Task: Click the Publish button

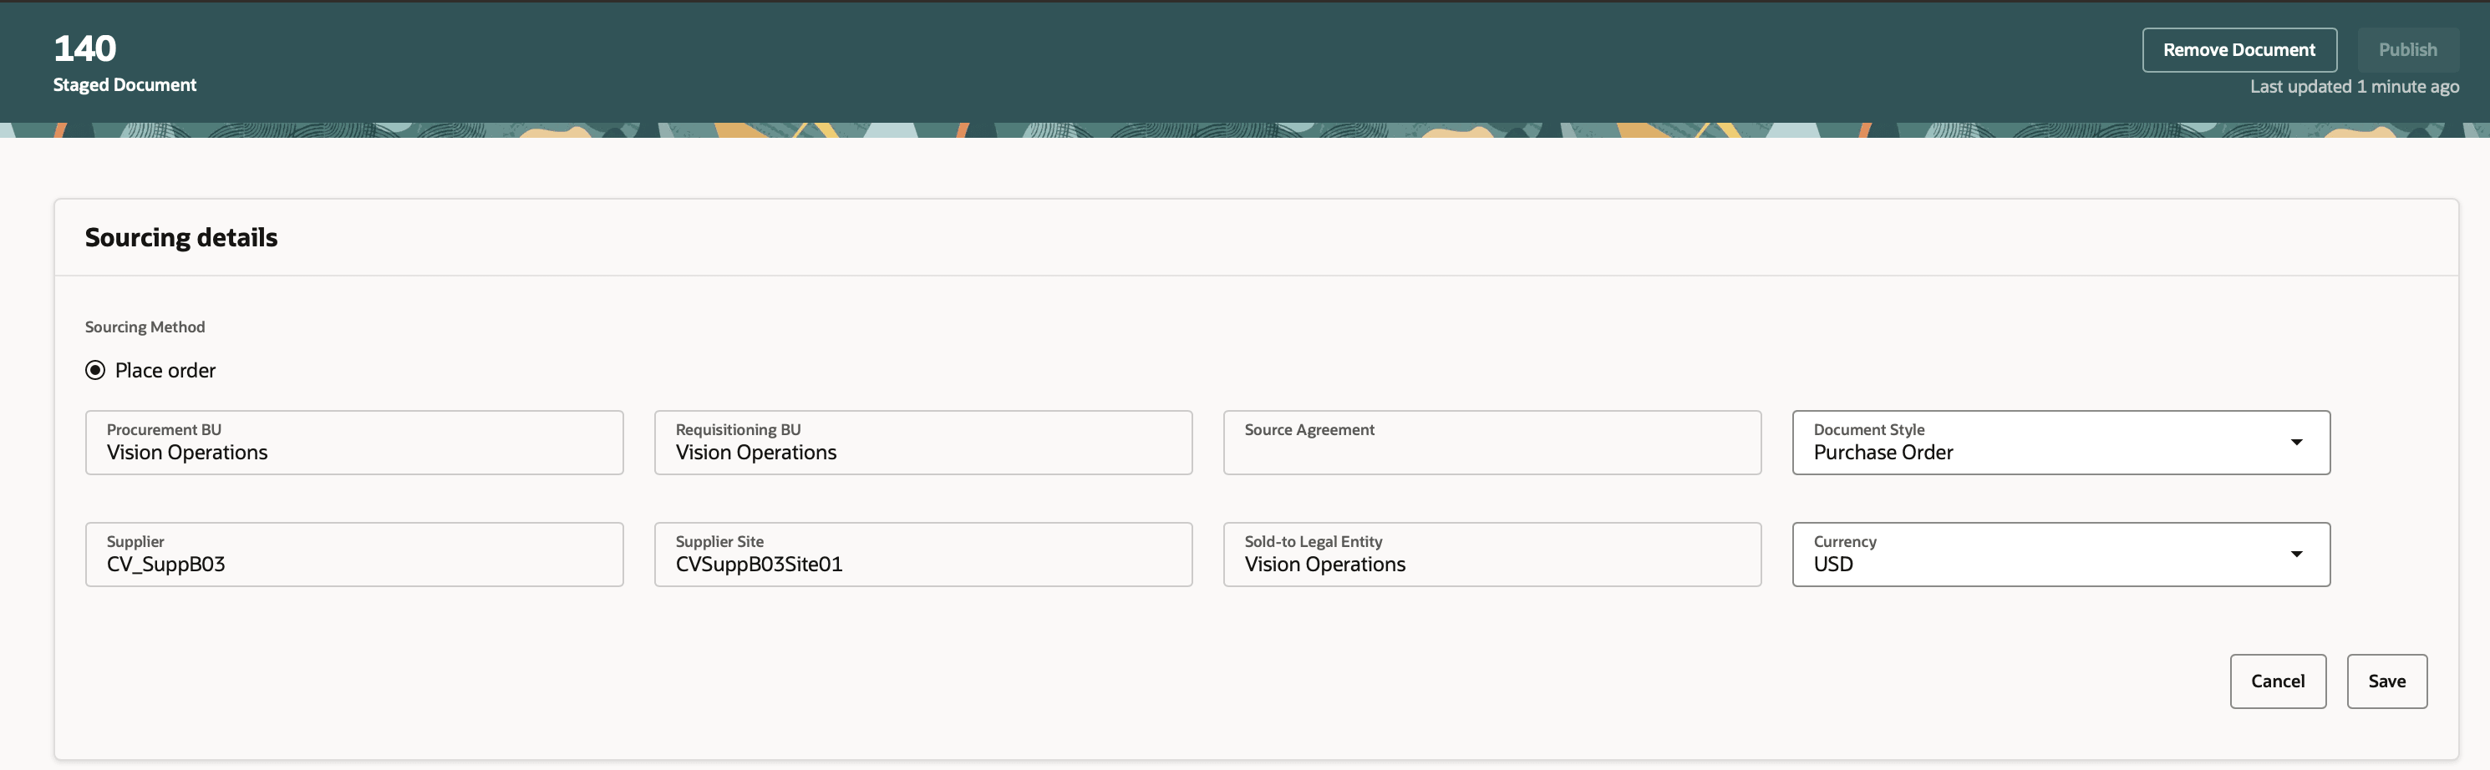Action: pyautogui.click(x=2408, y=49)
